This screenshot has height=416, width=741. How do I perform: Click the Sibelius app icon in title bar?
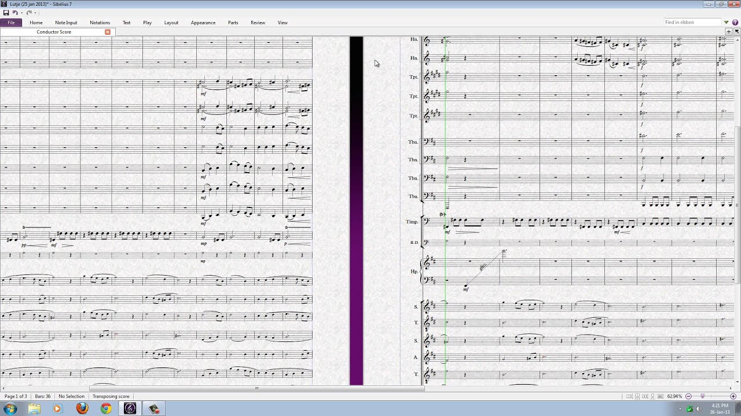click(x=4, y=4)
